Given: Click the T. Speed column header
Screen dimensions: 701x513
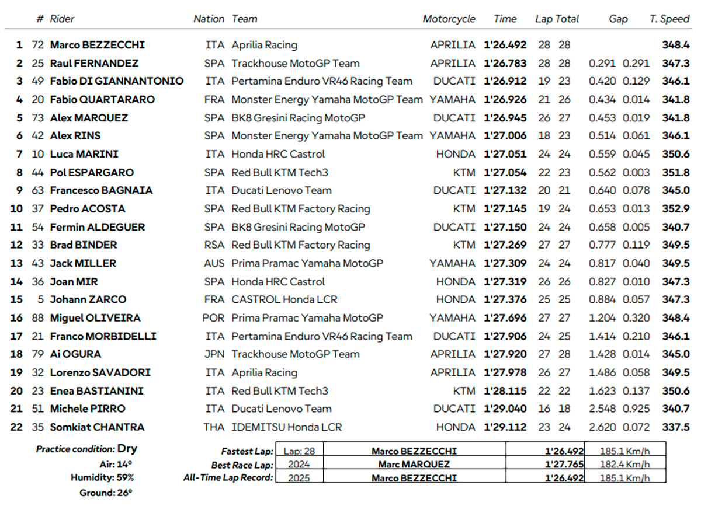Looking at the screenshot, I should 669,19.
